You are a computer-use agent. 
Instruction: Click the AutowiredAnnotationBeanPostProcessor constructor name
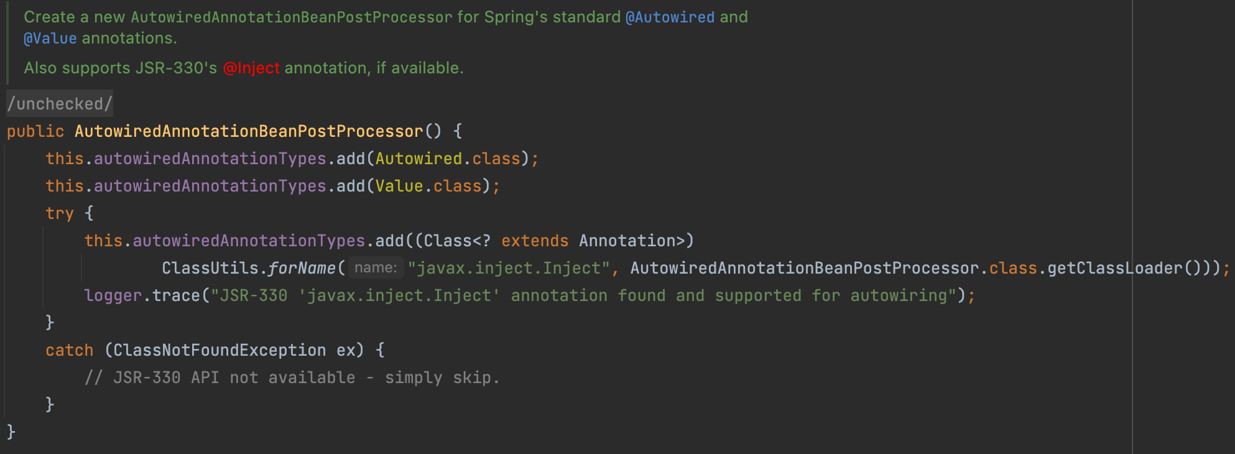pyautogui.click(x=249, y=131)
